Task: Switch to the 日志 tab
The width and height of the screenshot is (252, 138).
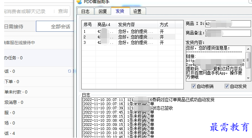Action: tap(85, 11)
